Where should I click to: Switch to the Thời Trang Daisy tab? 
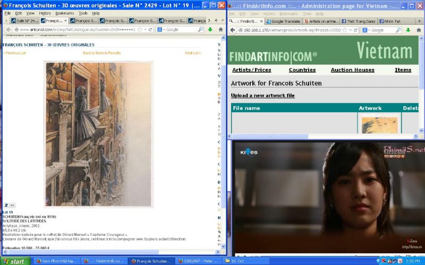coord(358,22)
